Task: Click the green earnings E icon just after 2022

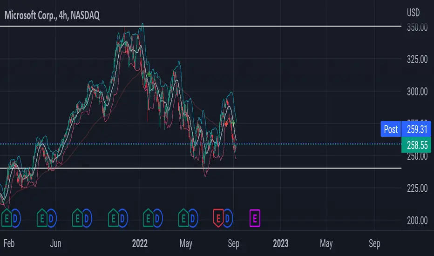Action: coord(149,218)
